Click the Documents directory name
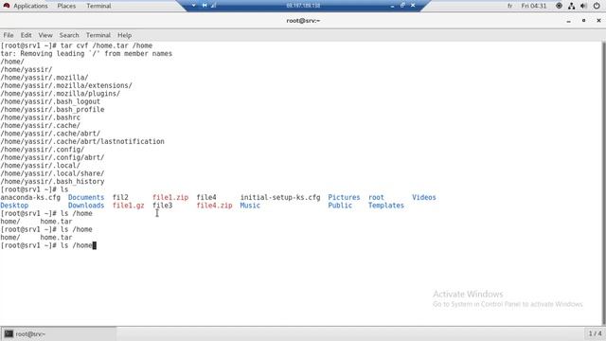Image resolution: width=606 pixels, height=341 pixels. [86, 197]
